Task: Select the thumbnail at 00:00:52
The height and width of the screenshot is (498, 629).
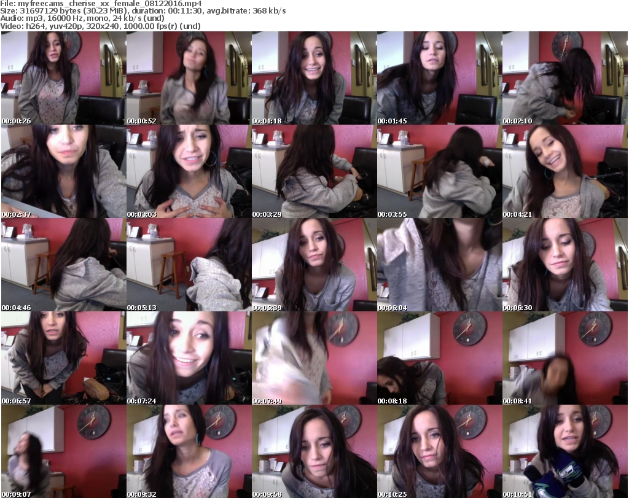Action: (189, 78)
